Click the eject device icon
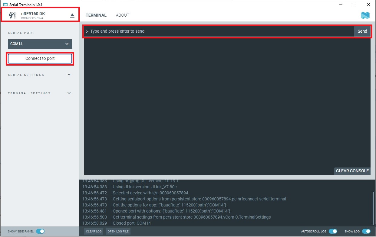 coord(72,15)
